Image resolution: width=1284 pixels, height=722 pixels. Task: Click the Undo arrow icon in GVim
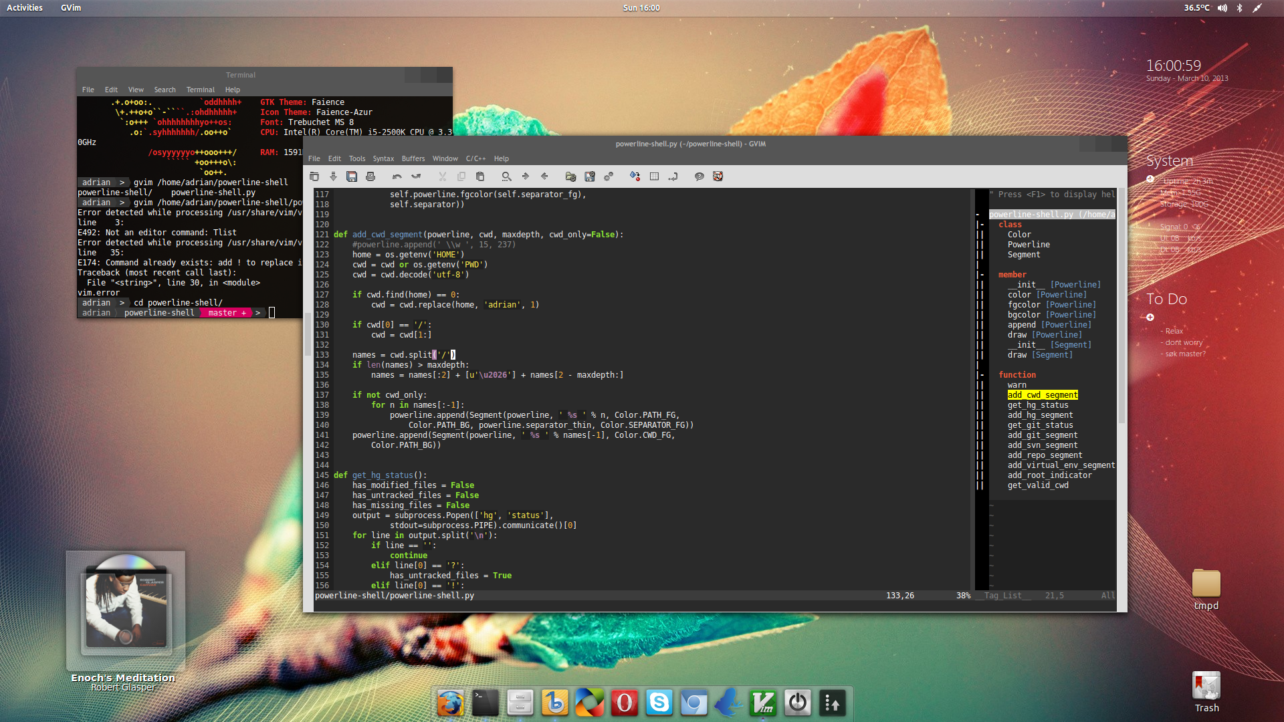(397, 176)
